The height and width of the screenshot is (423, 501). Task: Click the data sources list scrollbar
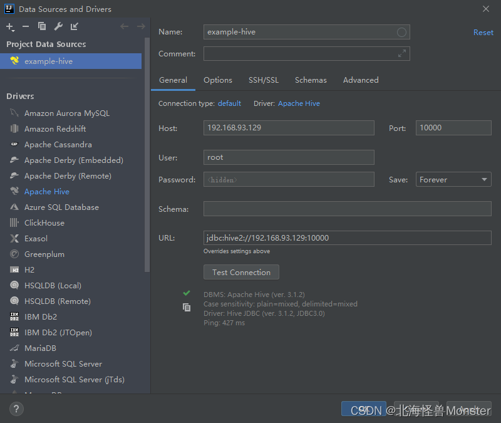[147, 155]
